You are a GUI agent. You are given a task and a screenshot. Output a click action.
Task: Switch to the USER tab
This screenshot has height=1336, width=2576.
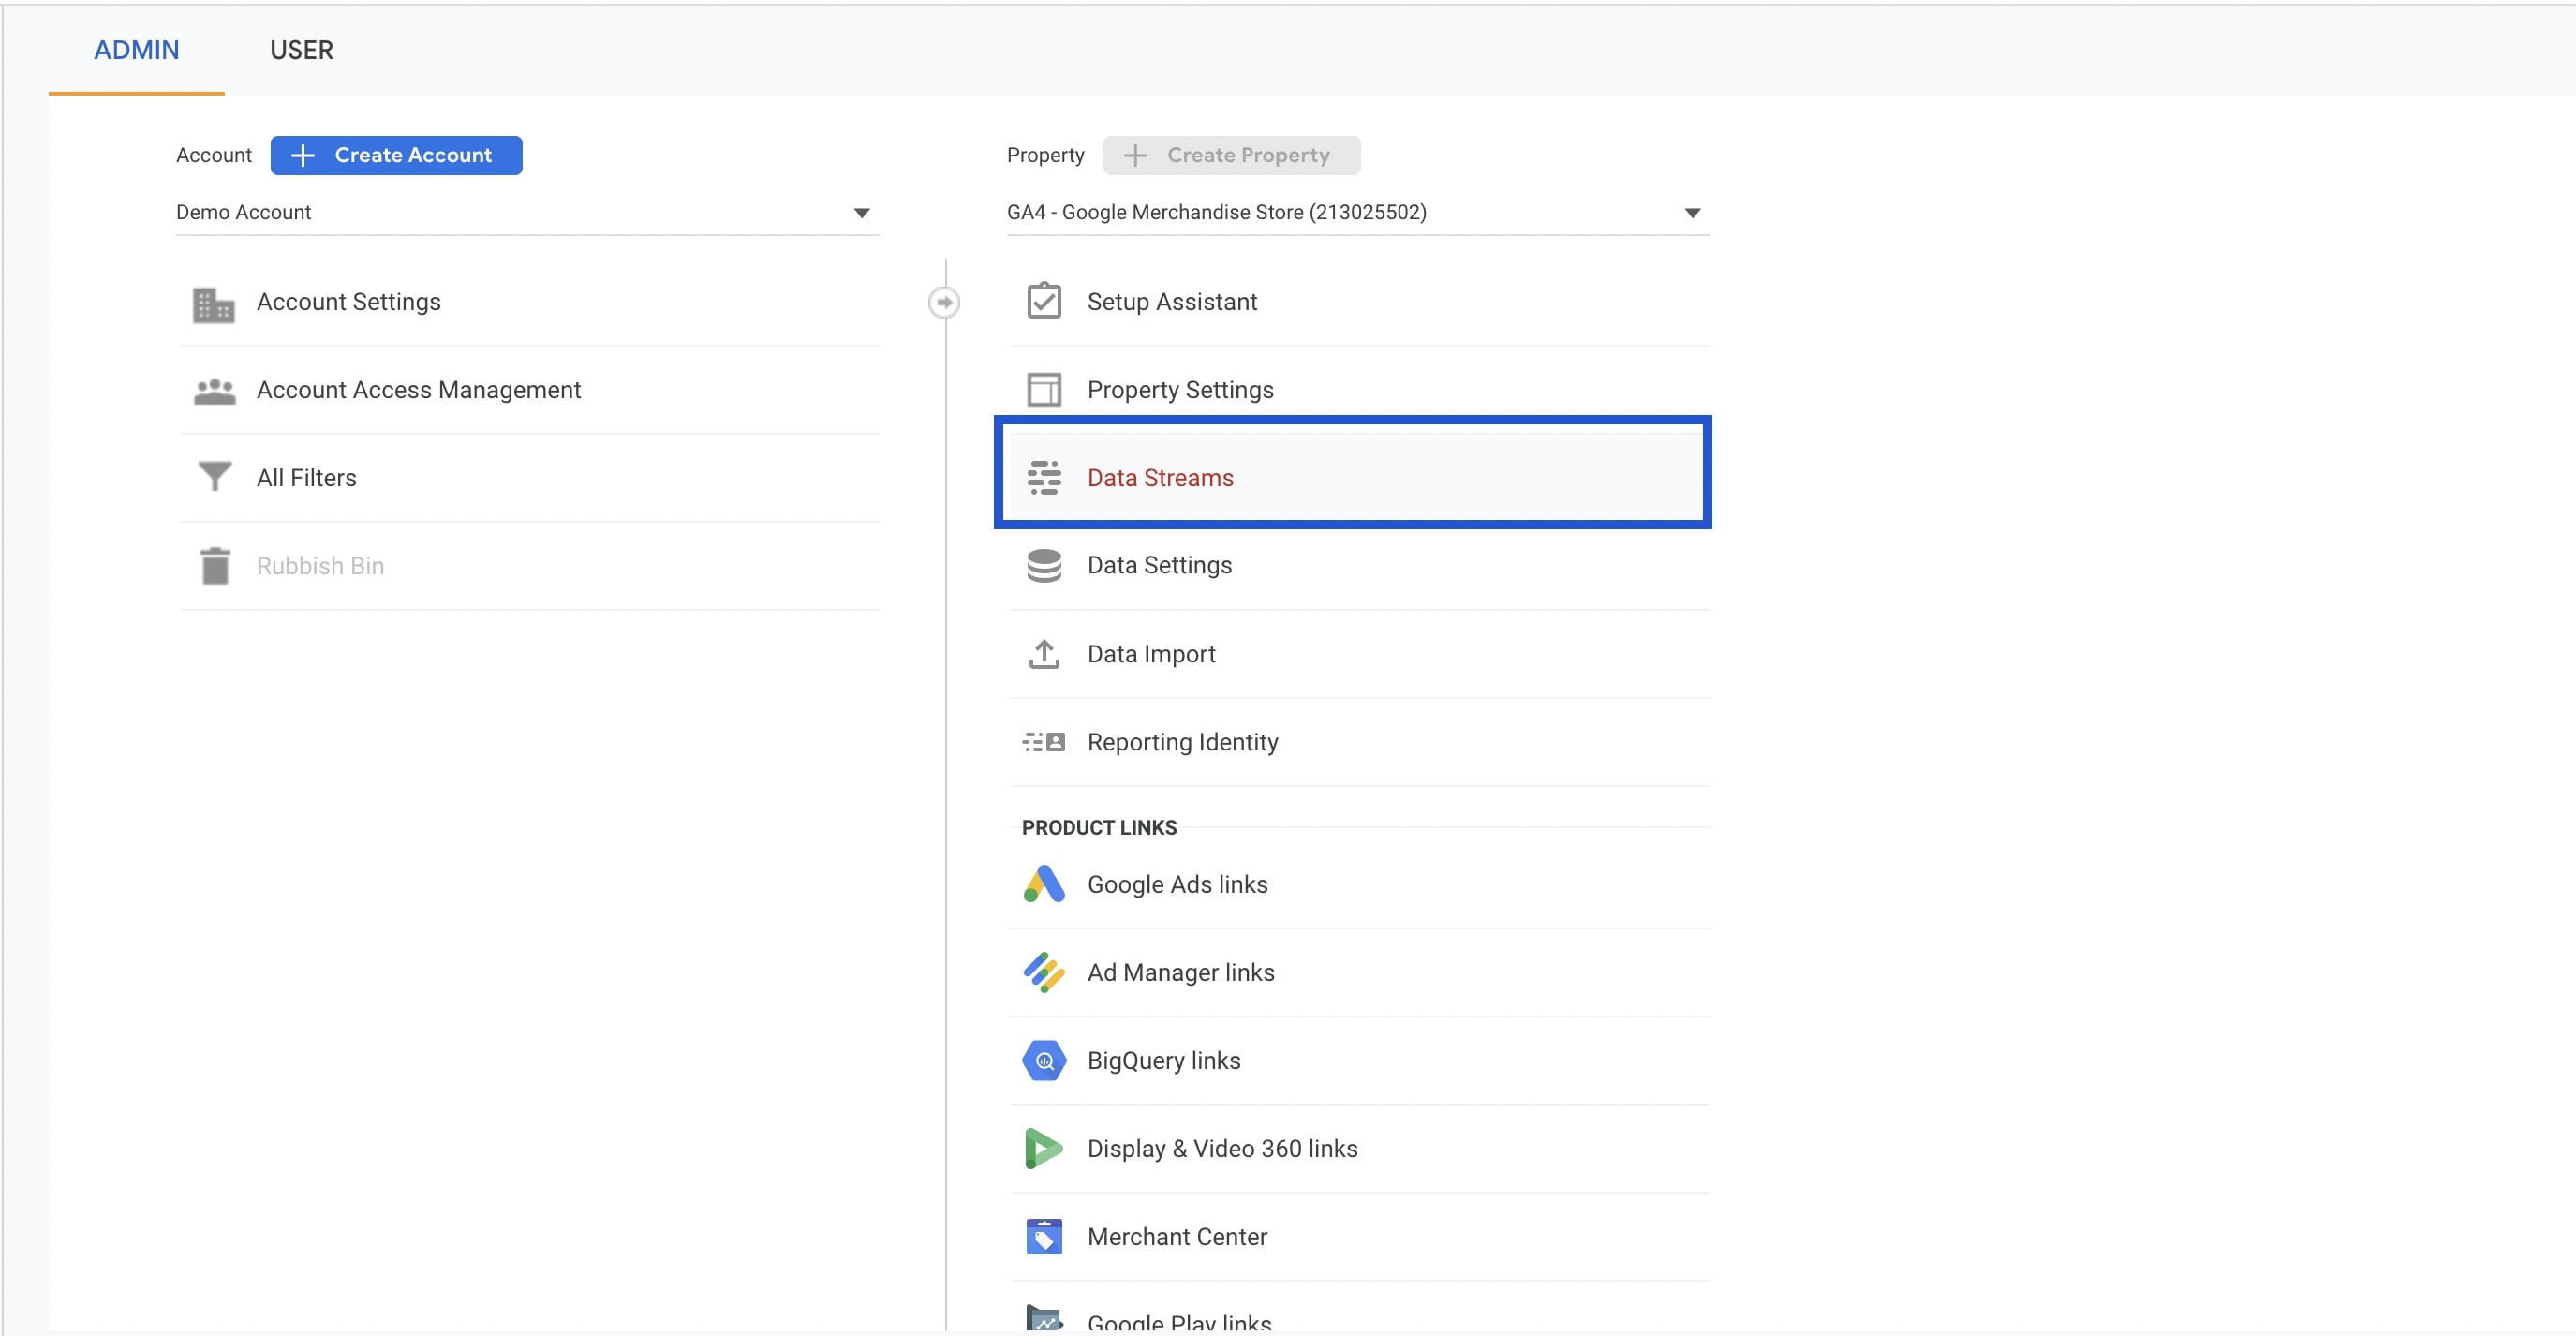click(x=301, y=50)
